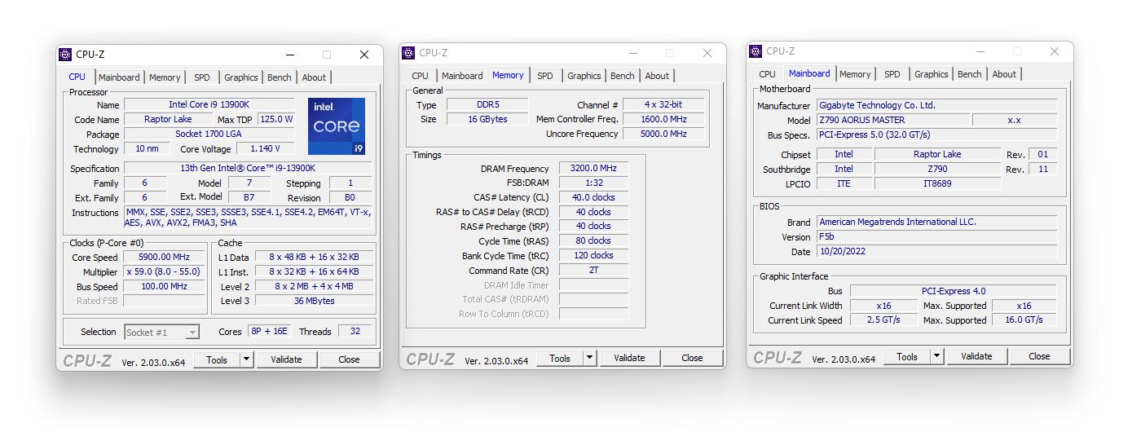Click Close button in Mainboard window
Viewport: 1141px width, 432px height.
click(x=1039, y=356)
